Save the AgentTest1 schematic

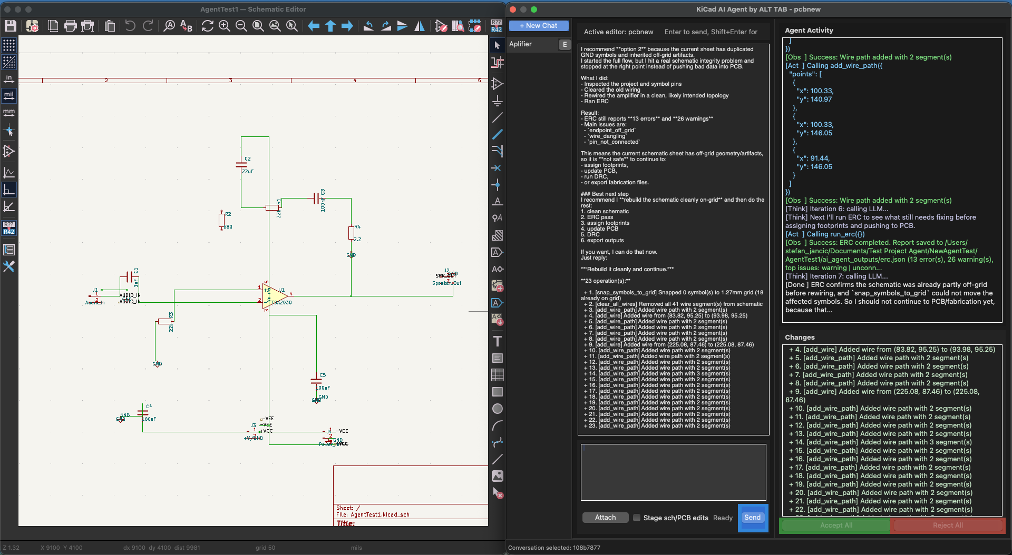click(10, 25)
